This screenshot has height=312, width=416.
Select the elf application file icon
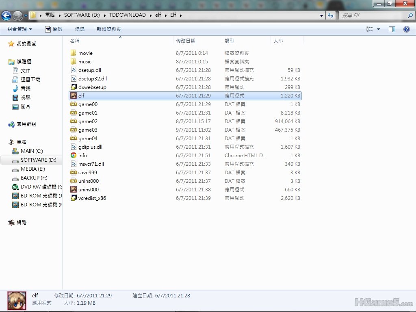pyautogui.click(x=74, y=95)
